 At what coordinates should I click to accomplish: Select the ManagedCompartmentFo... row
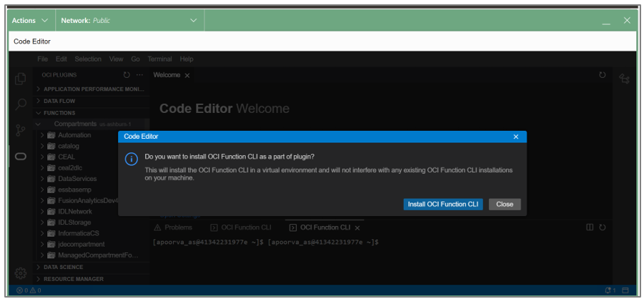[91, 255]
